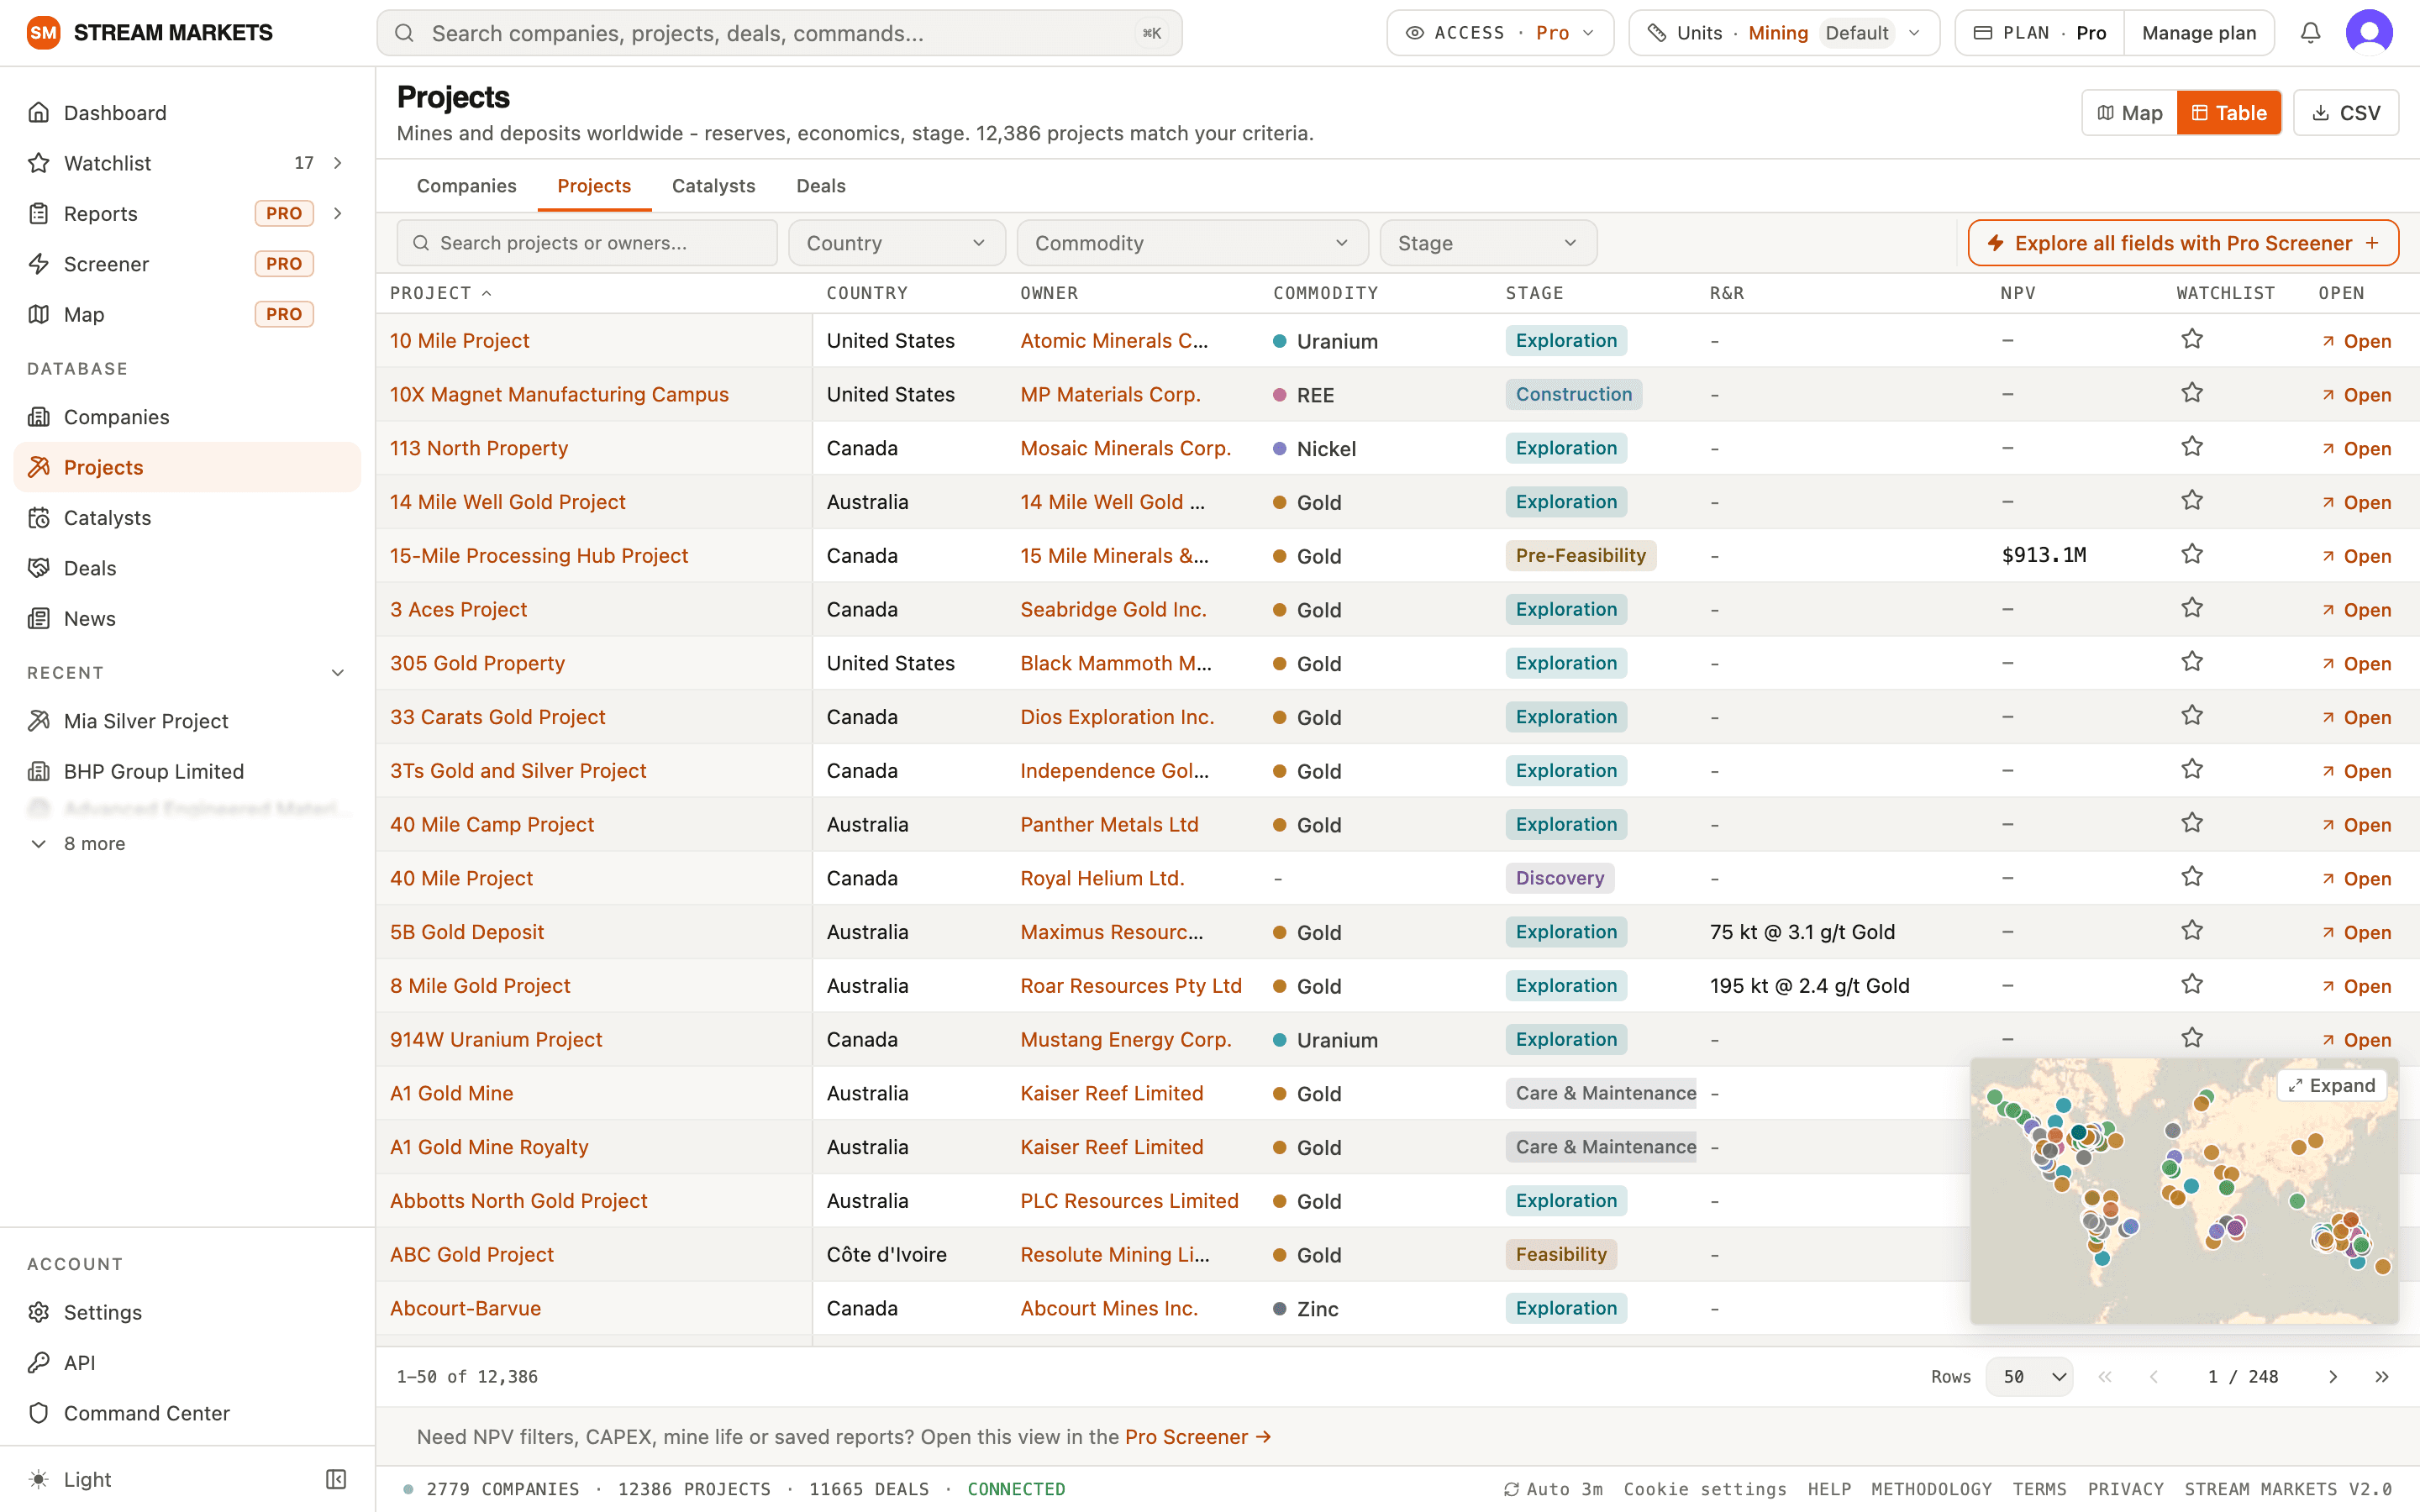
Task: Open the Commodity filter dropdown
Action: tap(1192, 243)
